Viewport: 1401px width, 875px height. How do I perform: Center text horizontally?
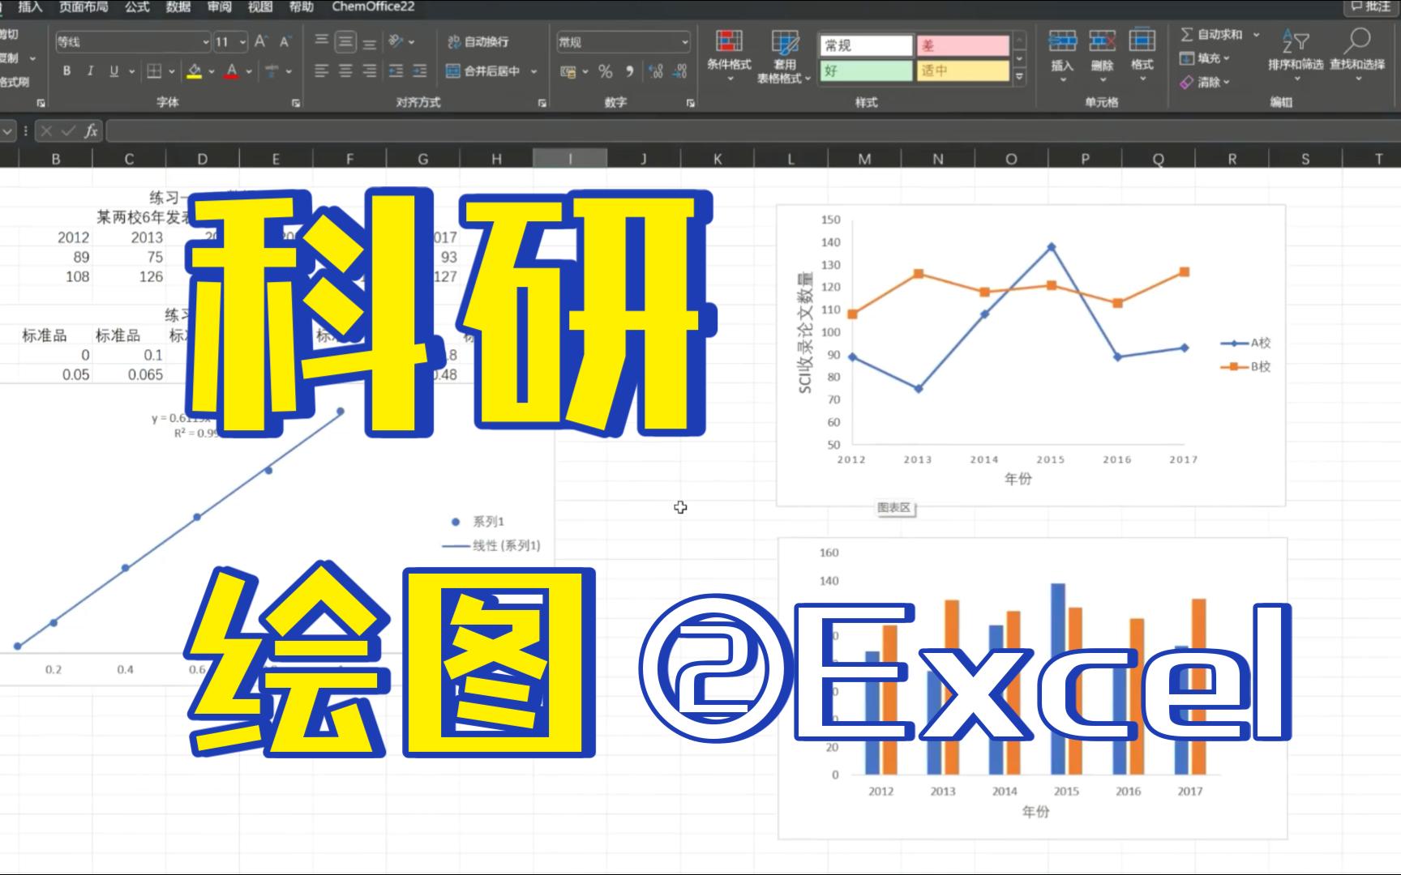coord(345,71)
